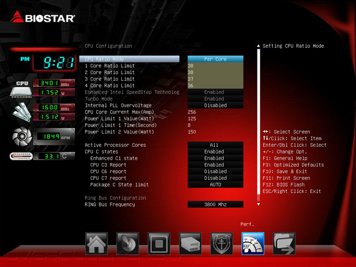Edit 4 Core Ratio Limit value 36
The image size is (356, 267).
pos(215,86)
